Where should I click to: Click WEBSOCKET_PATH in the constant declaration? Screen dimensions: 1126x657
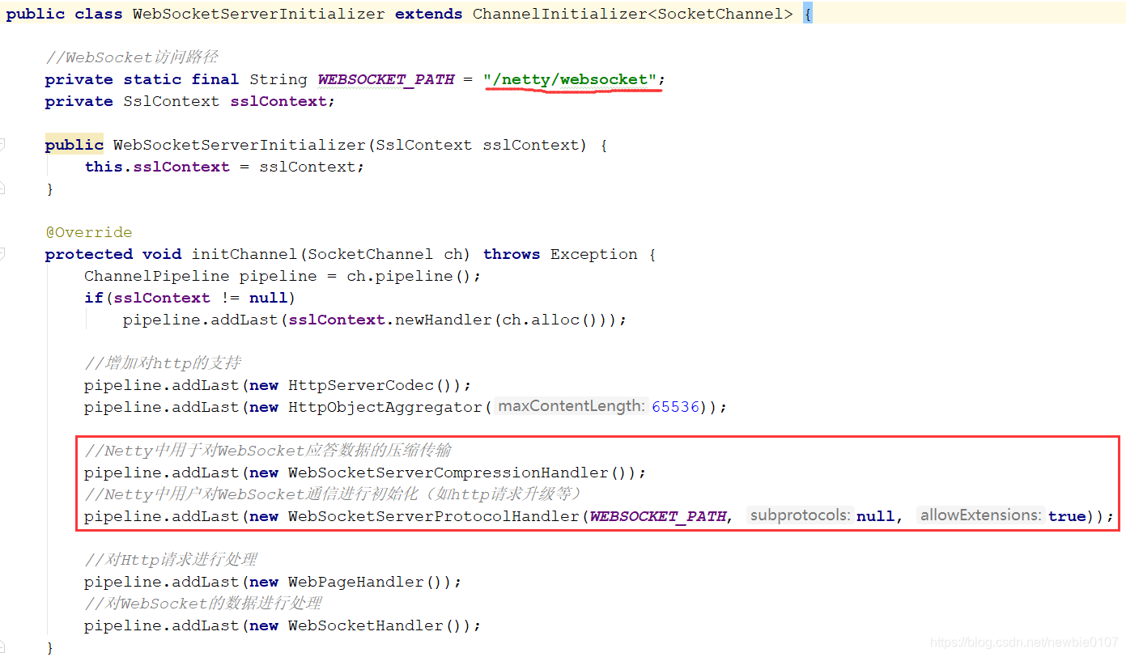click(386, 79)
